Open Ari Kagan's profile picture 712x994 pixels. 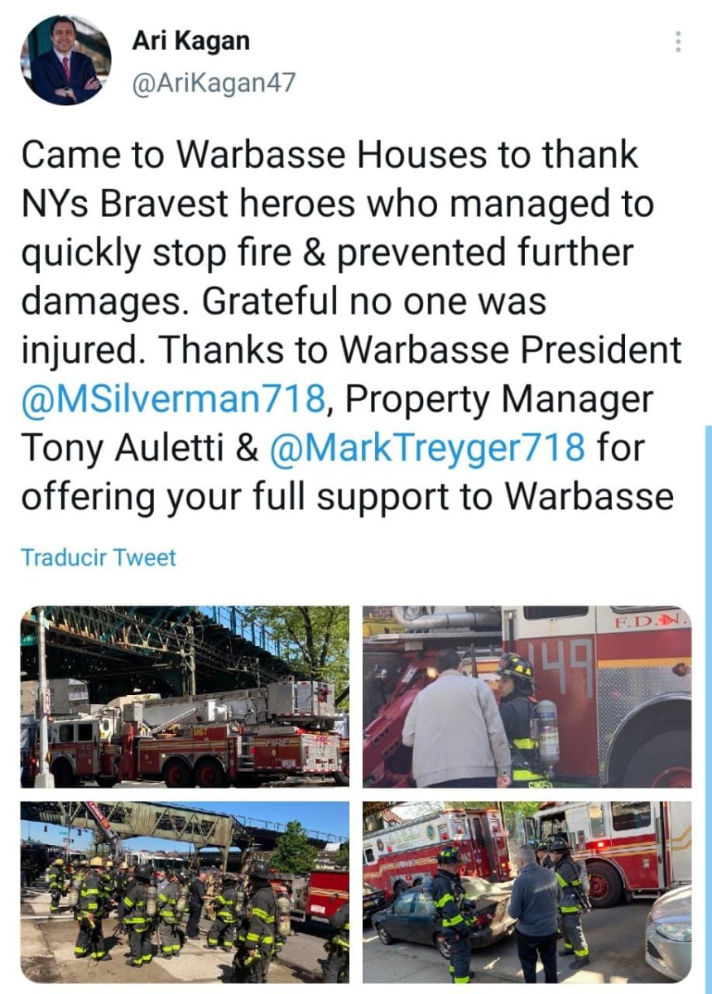click(66, 60)
